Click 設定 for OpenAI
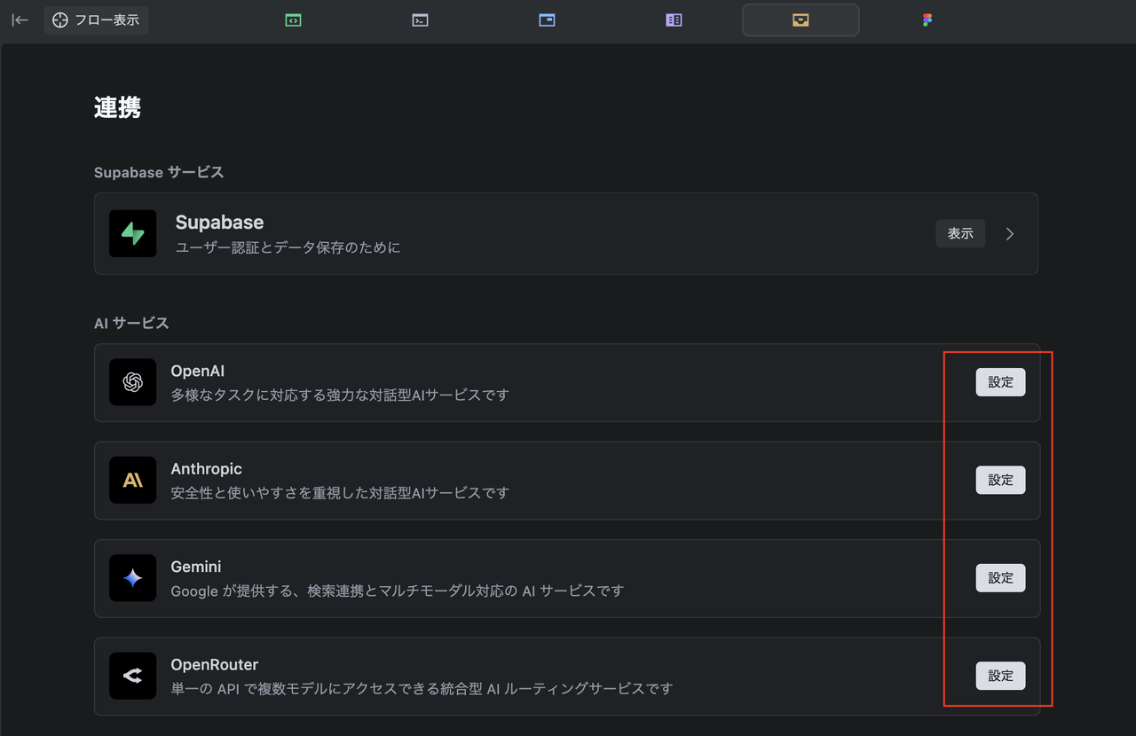 coord(1001,382)
